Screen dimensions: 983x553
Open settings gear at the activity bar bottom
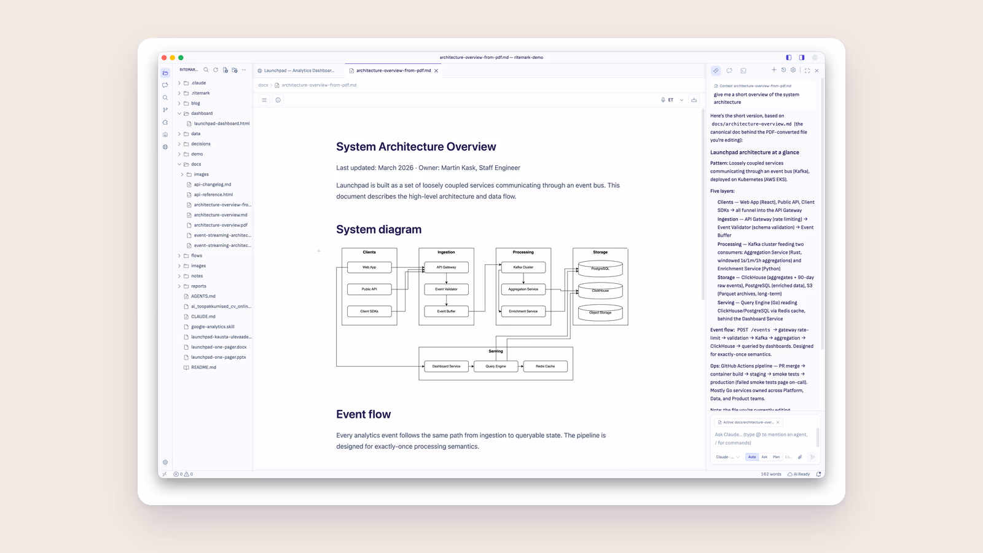tap(165, 462)
